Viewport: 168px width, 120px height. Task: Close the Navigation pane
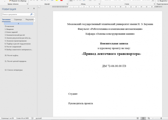point(34,9)
